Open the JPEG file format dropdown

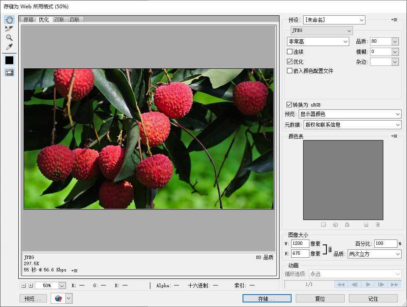point(322,31)
